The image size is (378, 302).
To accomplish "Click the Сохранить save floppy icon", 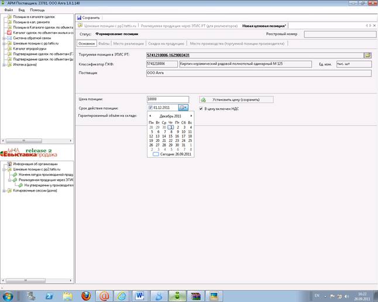I will click(x=79, y=18).
